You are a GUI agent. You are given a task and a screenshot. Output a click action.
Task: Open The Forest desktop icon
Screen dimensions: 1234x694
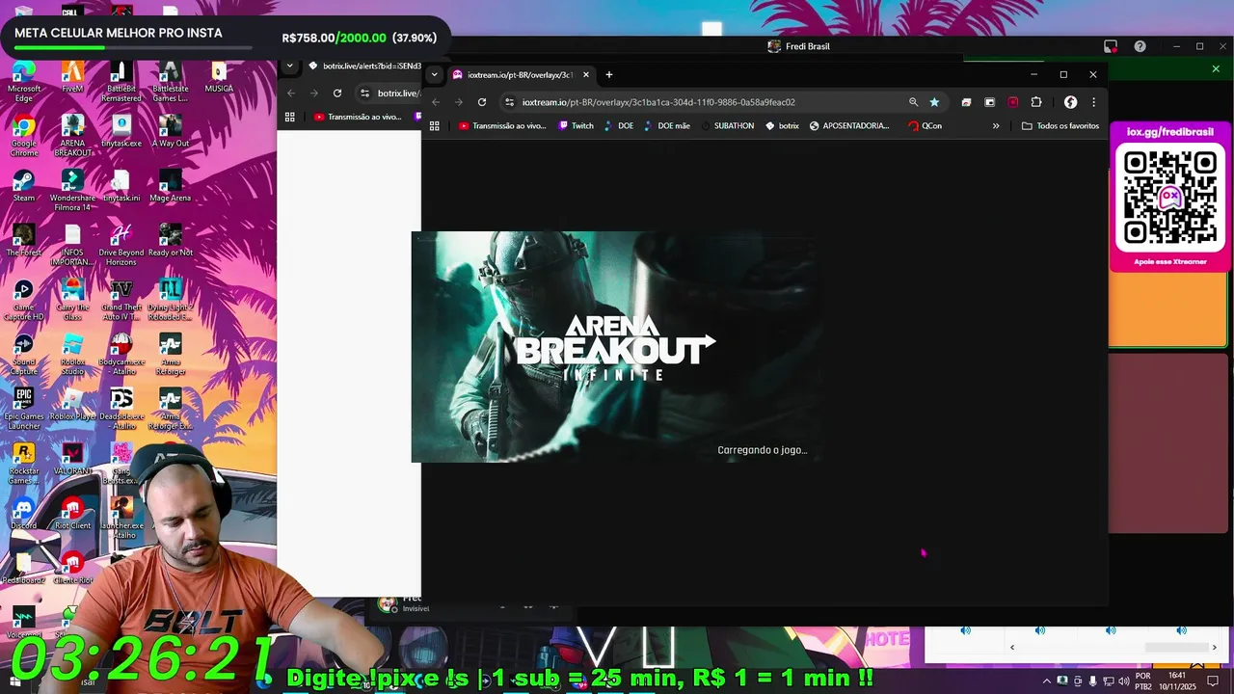[x=24, y=241]
